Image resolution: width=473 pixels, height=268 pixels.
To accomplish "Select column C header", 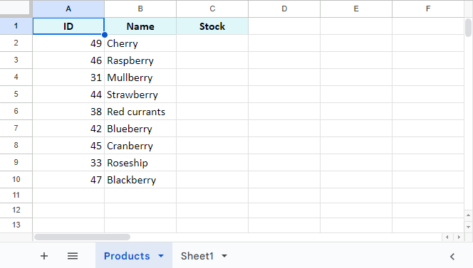I will pos(212,9).
